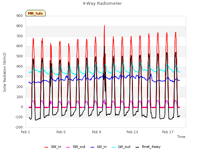
Task: Click the 300 y-axis tick label
Action: 20,76
